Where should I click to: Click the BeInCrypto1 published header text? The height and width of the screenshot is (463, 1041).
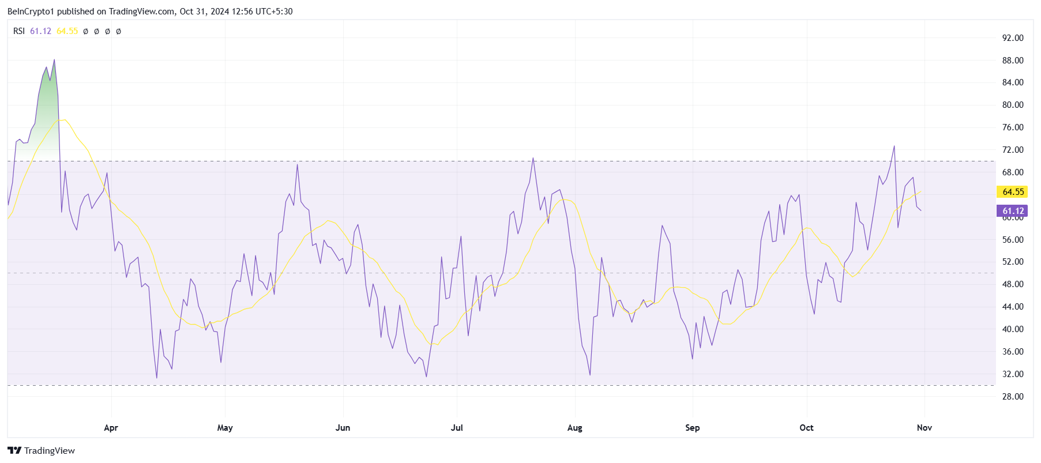pyautogui.click(x=150, y=12)
